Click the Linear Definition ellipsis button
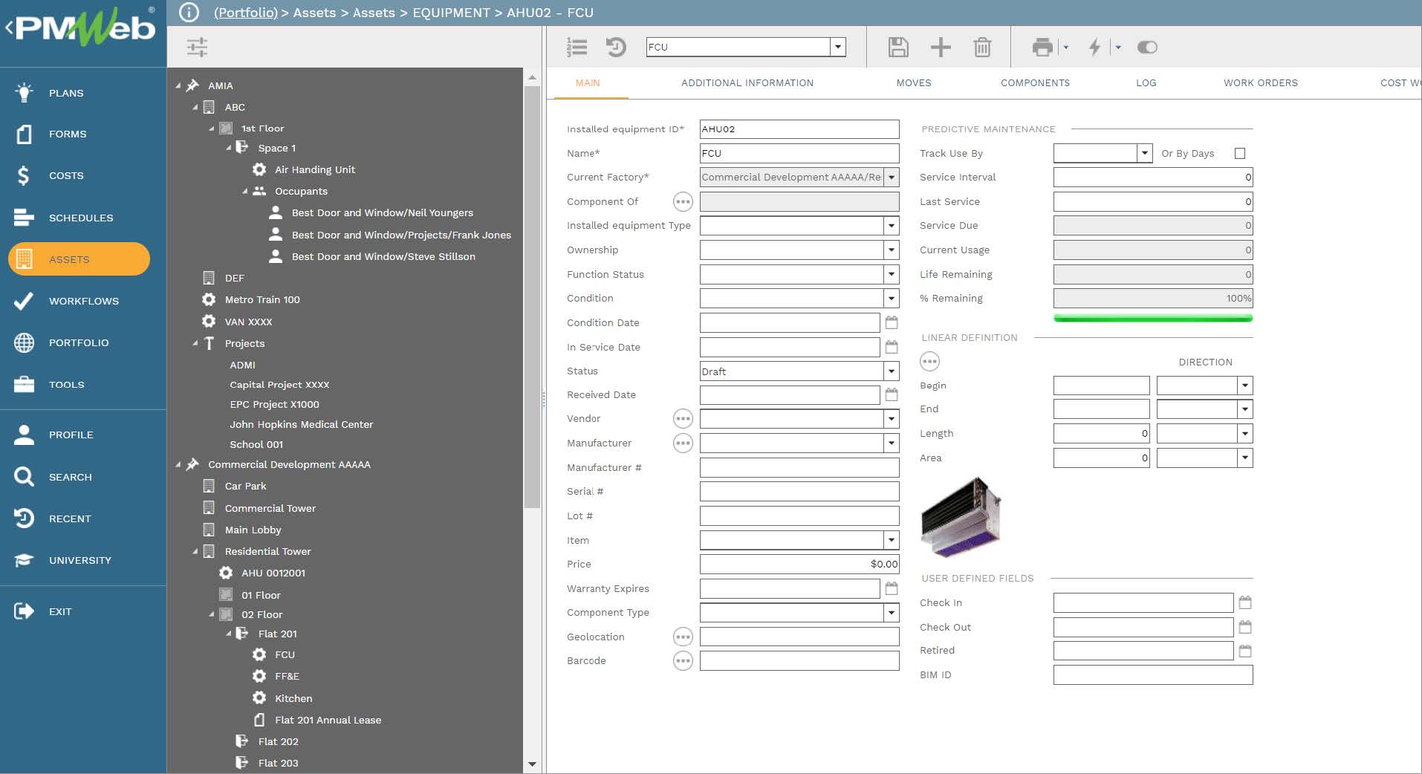This screenshot has width=1422, height=774. pyautogui.click(x=929, y=362)
